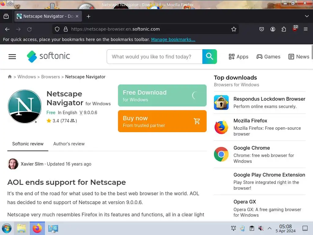Expand hidden tray icons chevron
The image size is (313, 235).
[x=270, y=228]
